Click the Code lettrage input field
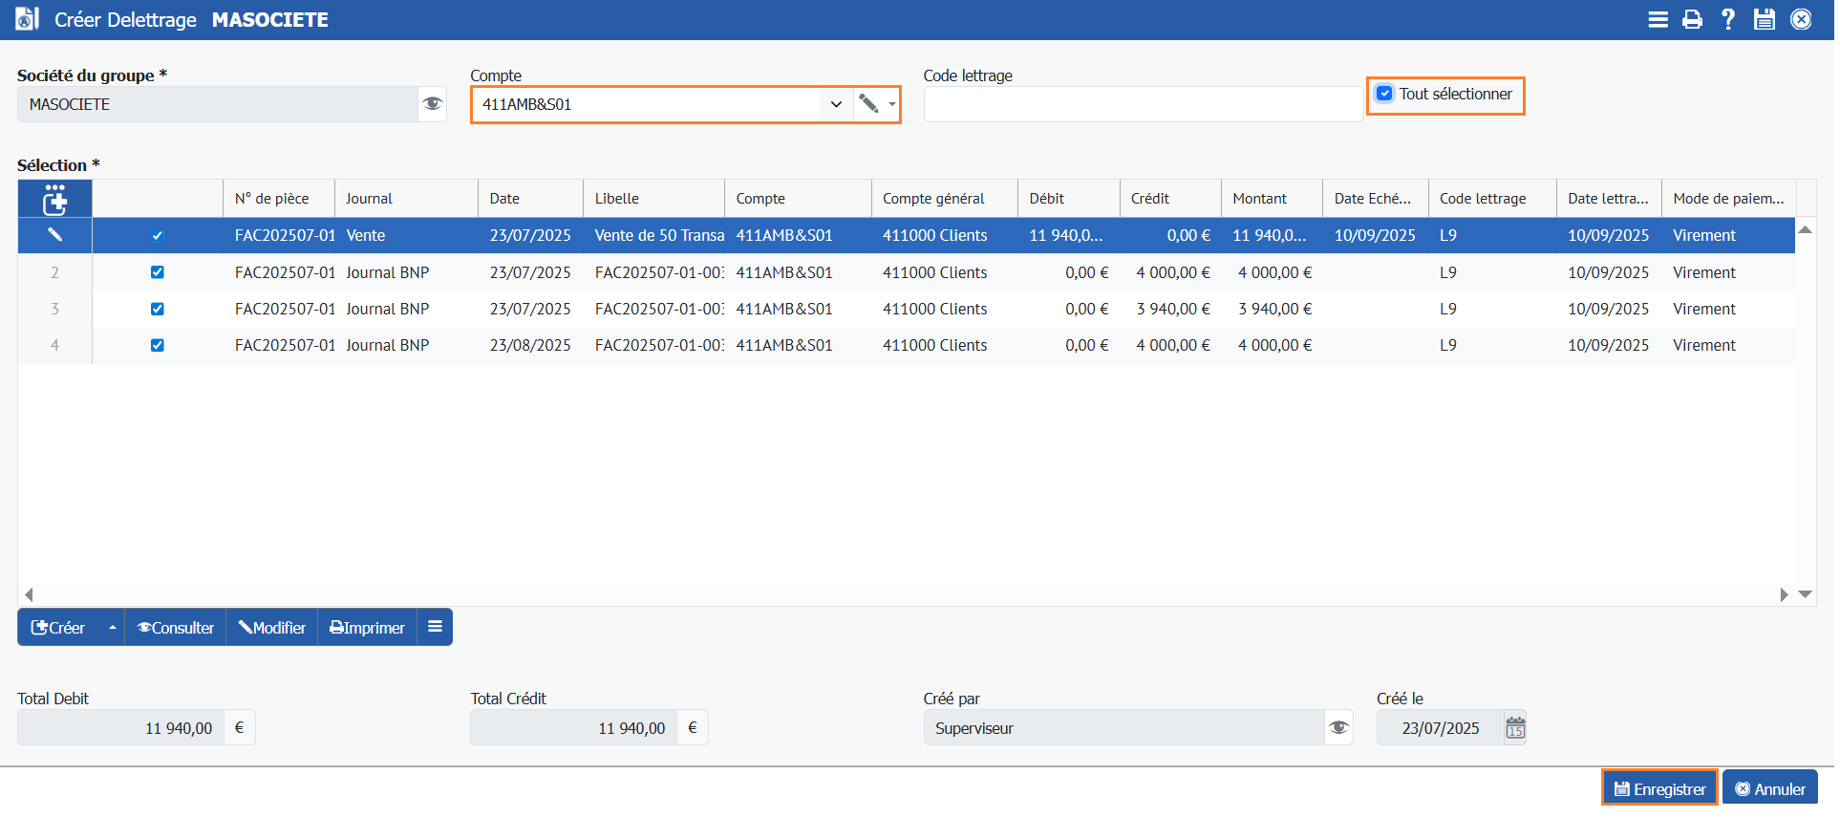Screen dimensions: 1840x818 tap(1143, 104)
